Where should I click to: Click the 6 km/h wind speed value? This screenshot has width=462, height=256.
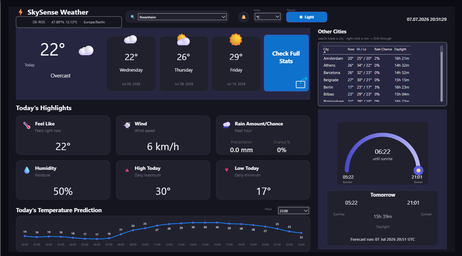tap(163, 147)
